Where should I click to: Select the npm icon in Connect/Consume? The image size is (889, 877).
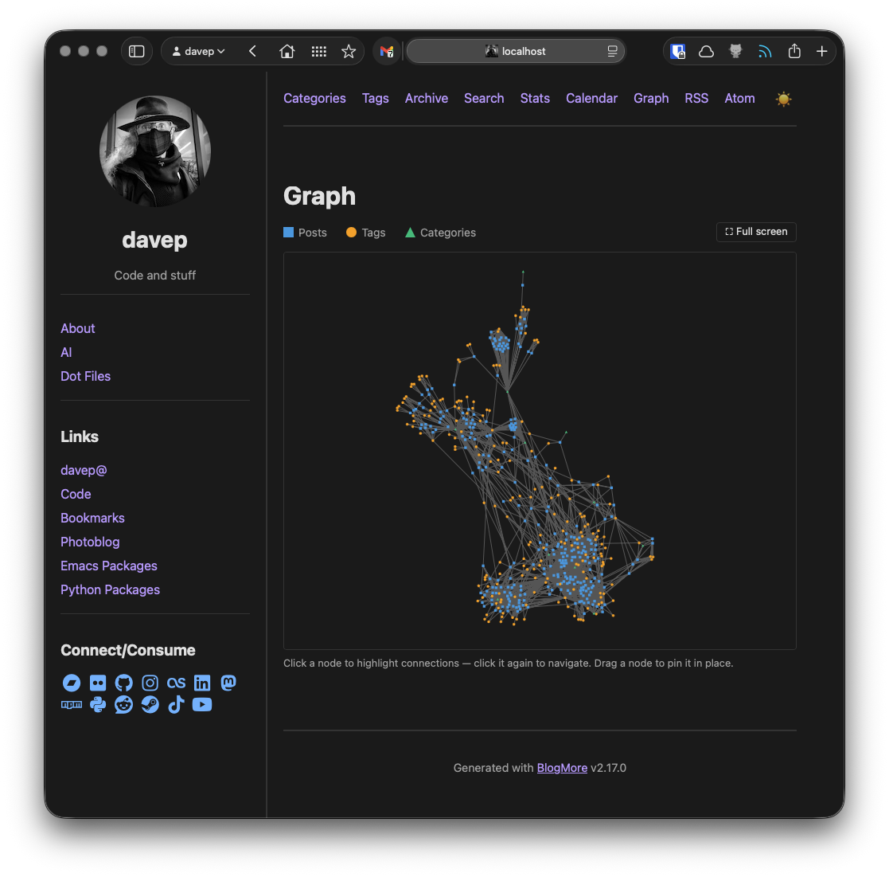pos(71,705)
